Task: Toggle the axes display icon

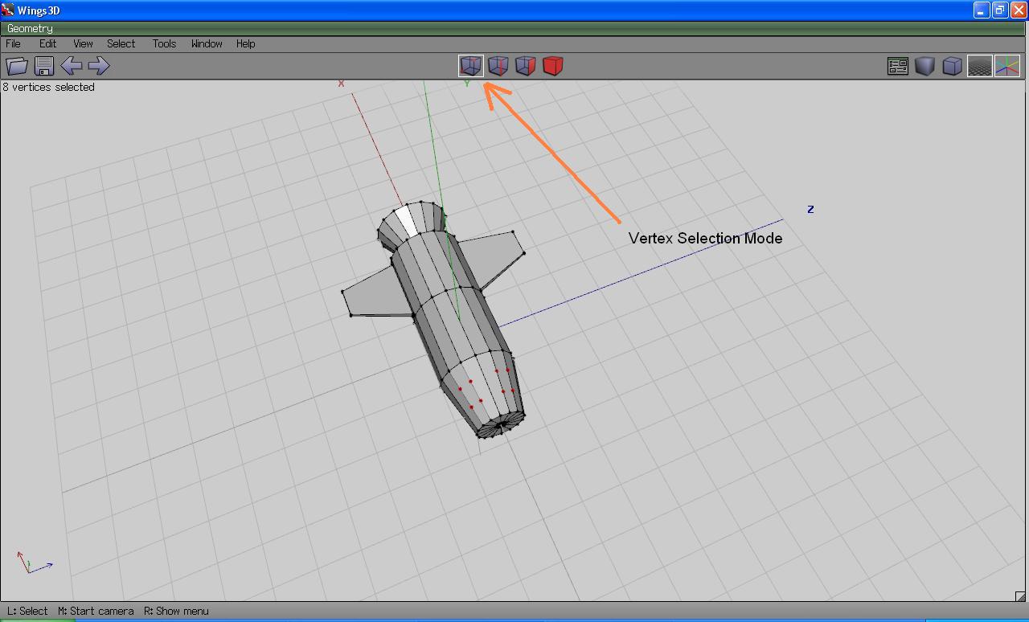Action: [x=1007, y=66]
